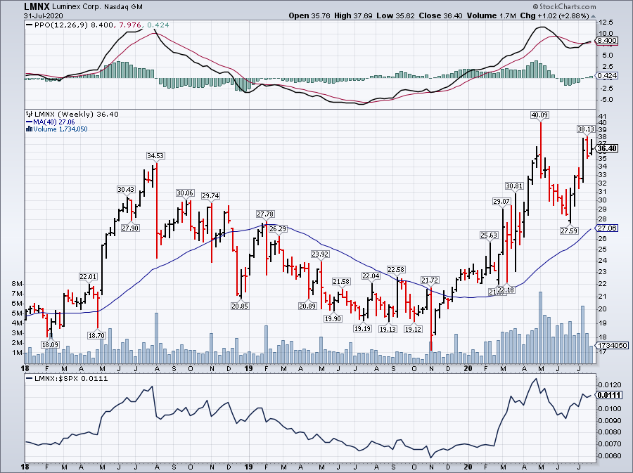Click the 22.04 high price label
633x473 pixels.
(371, 276)
